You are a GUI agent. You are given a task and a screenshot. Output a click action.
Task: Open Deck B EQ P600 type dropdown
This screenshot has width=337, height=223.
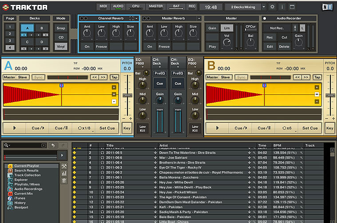coord(195,67)
